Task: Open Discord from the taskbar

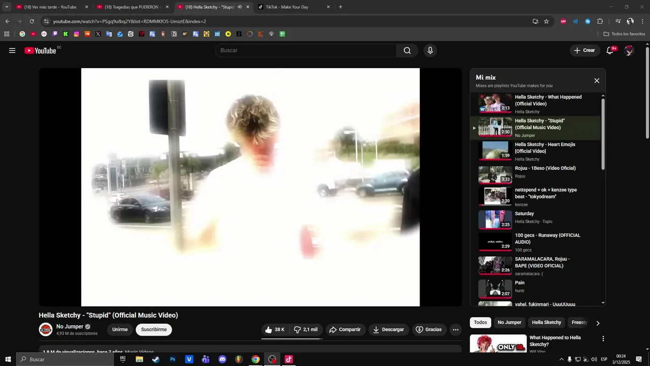Action: pos(222,359)
